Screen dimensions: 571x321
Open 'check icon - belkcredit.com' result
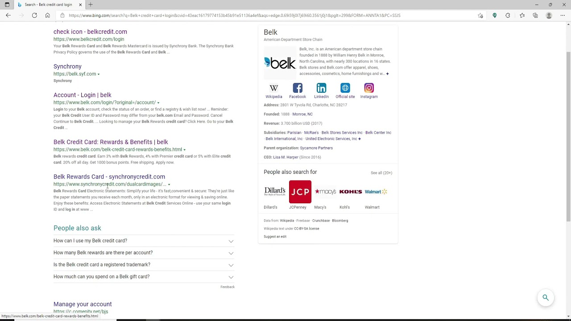click(90, 32)
